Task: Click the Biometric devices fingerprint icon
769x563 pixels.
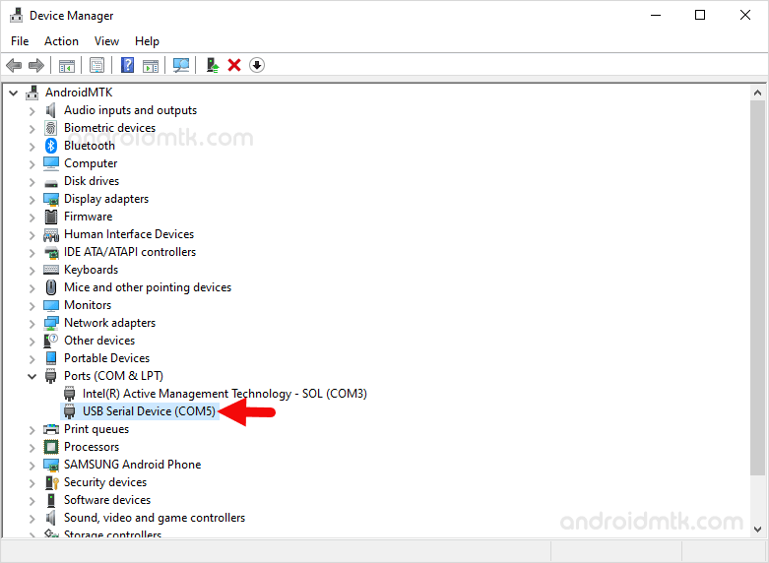Action: [51, 128]
